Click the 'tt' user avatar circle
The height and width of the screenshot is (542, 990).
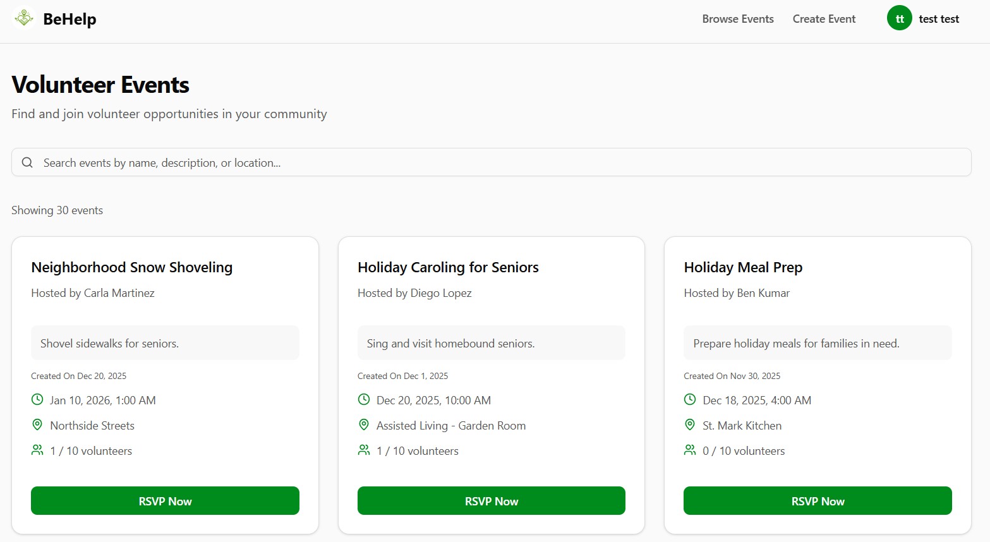[x=899, y=19]
